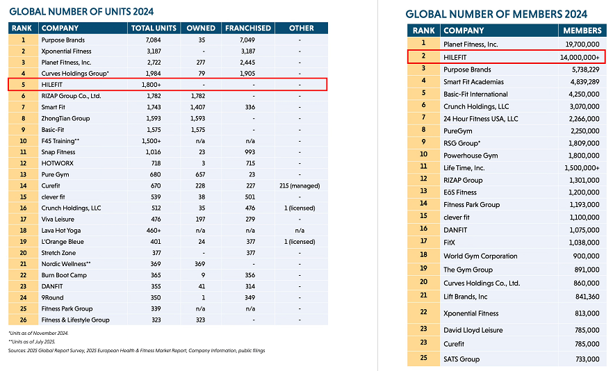613x371 pixels.
Task: Click 'Planet Fitness, Inc.' in units table
Action: pos(66,63)
